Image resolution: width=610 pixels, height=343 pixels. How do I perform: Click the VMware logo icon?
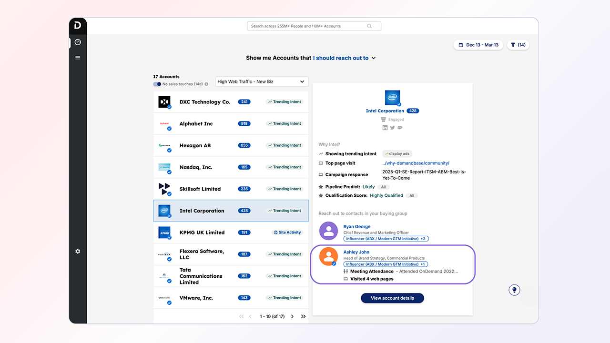(164, 298)
